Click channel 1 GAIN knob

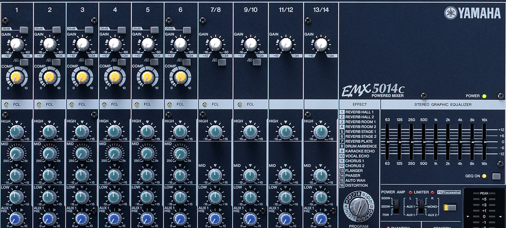click(17, 44)
